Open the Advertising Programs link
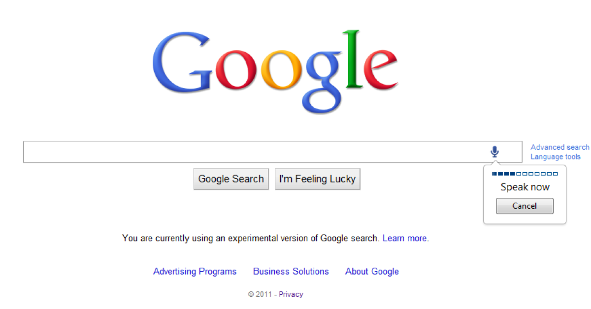 click(195, 271)
